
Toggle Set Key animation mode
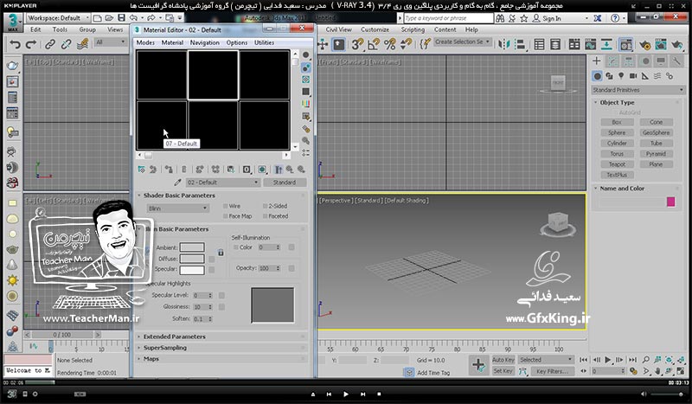pyautogui.click(x=503, y=371)
